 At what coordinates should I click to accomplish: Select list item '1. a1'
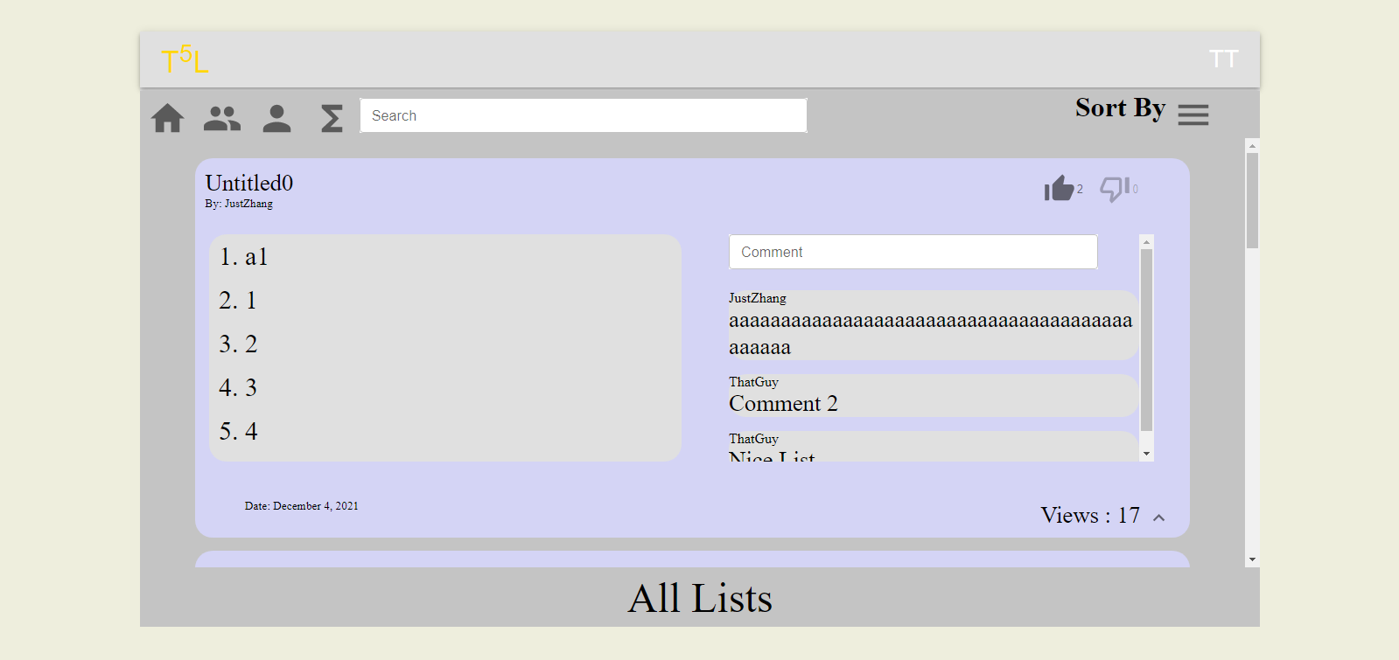243,257
